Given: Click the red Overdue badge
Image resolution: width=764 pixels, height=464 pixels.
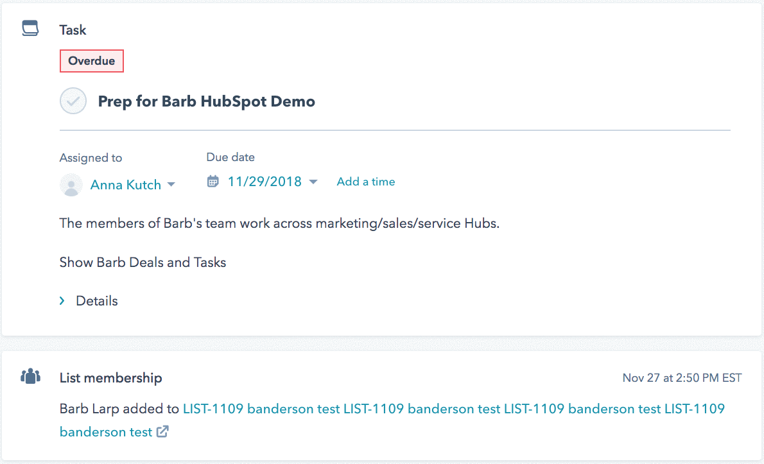Looking at the screenshot, I should [91, 62].
